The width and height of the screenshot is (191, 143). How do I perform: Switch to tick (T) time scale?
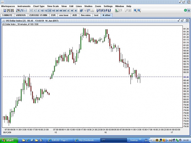click(31, 11)
